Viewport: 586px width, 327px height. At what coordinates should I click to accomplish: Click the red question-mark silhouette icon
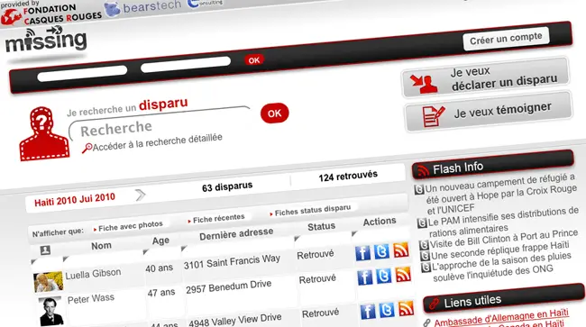tap(44, 133)
